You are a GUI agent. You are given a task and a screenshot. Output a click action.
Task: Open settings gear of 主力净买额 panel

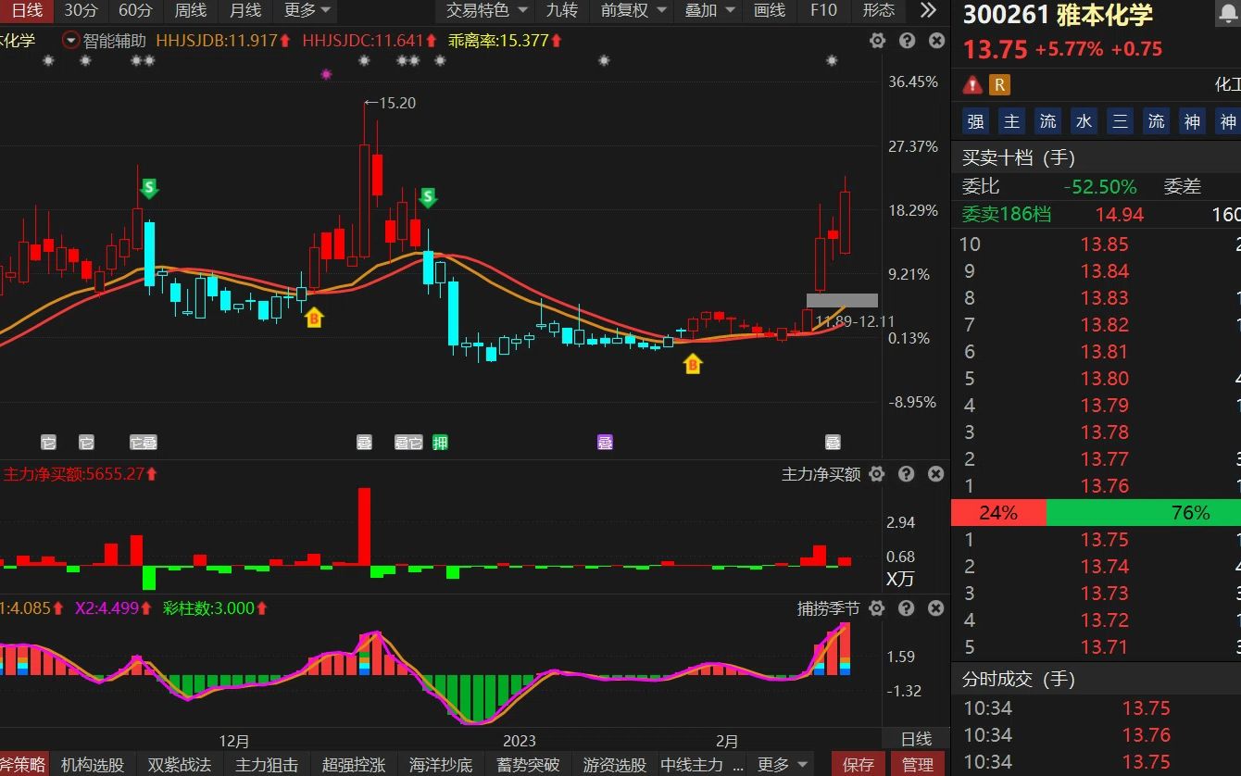point(877,474)
